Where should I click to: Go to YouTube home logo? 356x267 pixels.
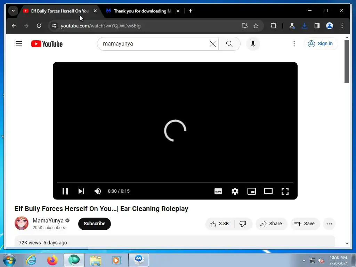47,44
